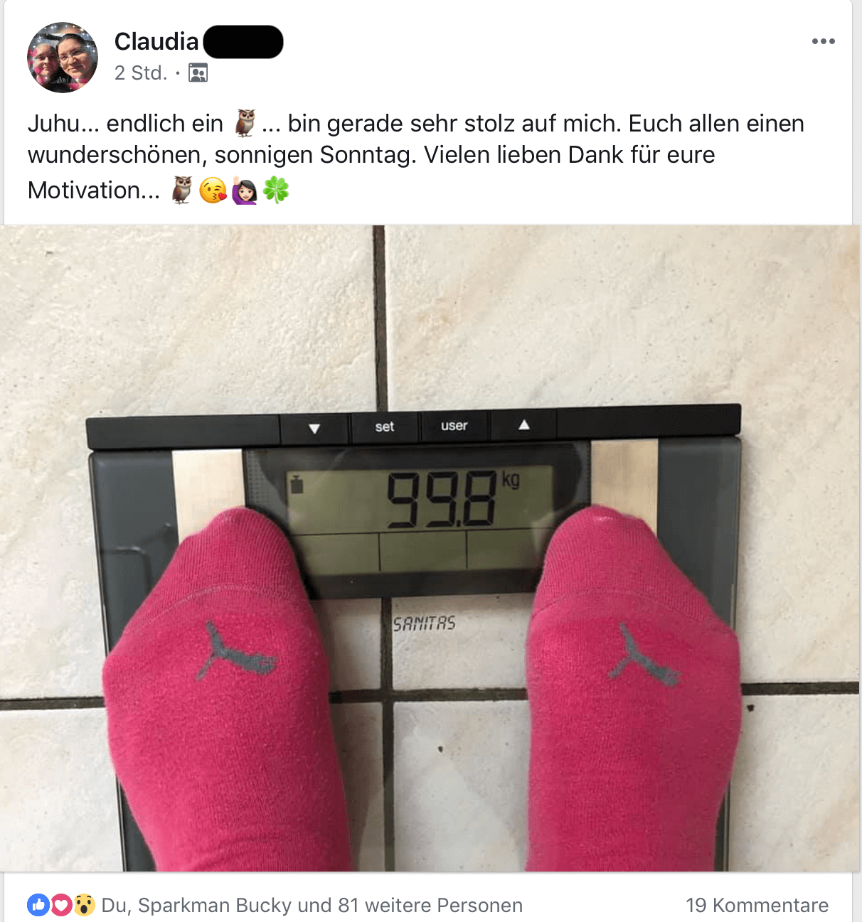Click the 'user' button on the scale

pyautogui.click(x=454, y=426)
